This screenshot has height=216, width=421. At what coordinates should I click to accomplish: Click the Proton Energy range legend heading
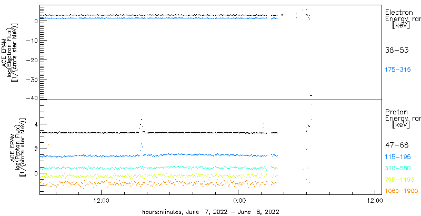click(403, 119)
